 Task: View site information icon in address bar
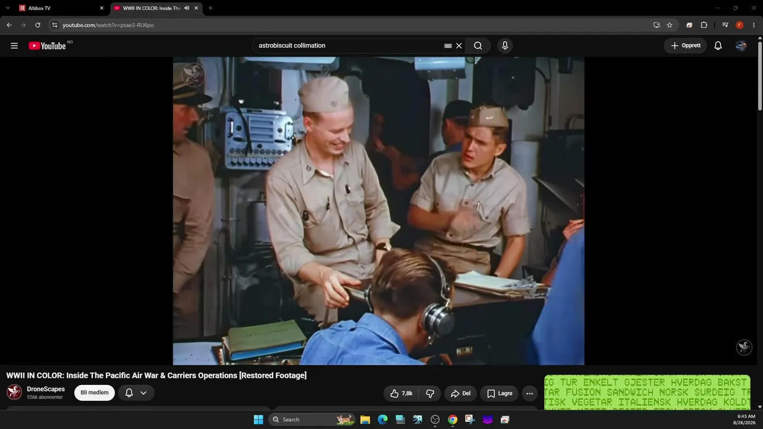tap(55, 25)
